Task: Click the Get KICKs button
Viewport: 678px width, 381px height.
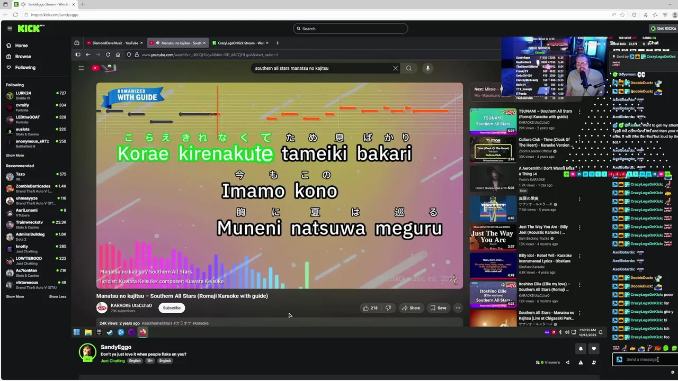Action: [663, 29]
